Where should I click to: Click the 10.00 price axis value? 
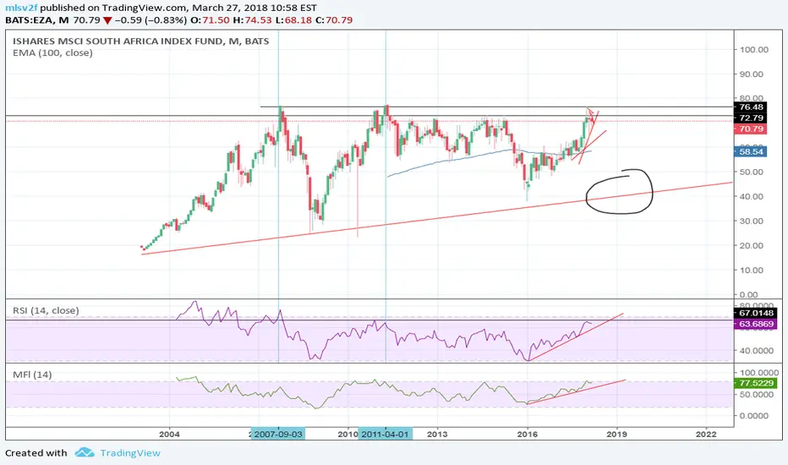(751, 270)
